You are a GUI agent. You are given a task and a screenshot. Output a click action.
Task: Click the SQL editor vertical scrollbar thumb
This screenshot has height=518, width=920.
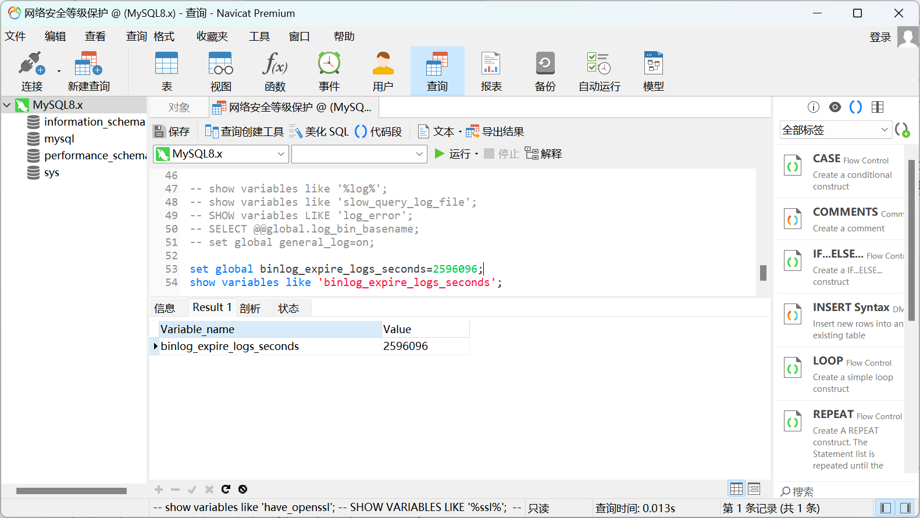tap(763, 273)
